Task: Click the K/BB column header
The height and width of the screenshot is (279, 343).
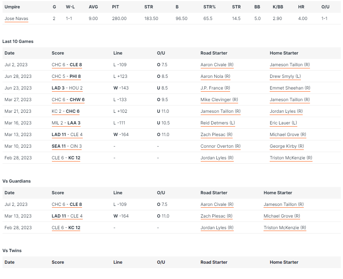Action: [278, 7]
